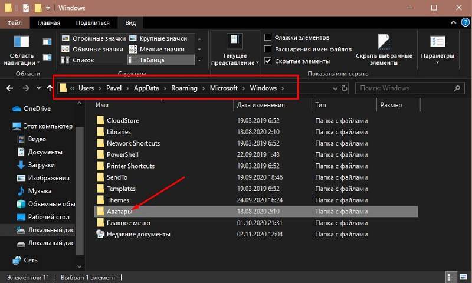This screenshot has height=283, width=472.
Task: Click Скрыть выбранные элементы button
Action: coord(384,50)
